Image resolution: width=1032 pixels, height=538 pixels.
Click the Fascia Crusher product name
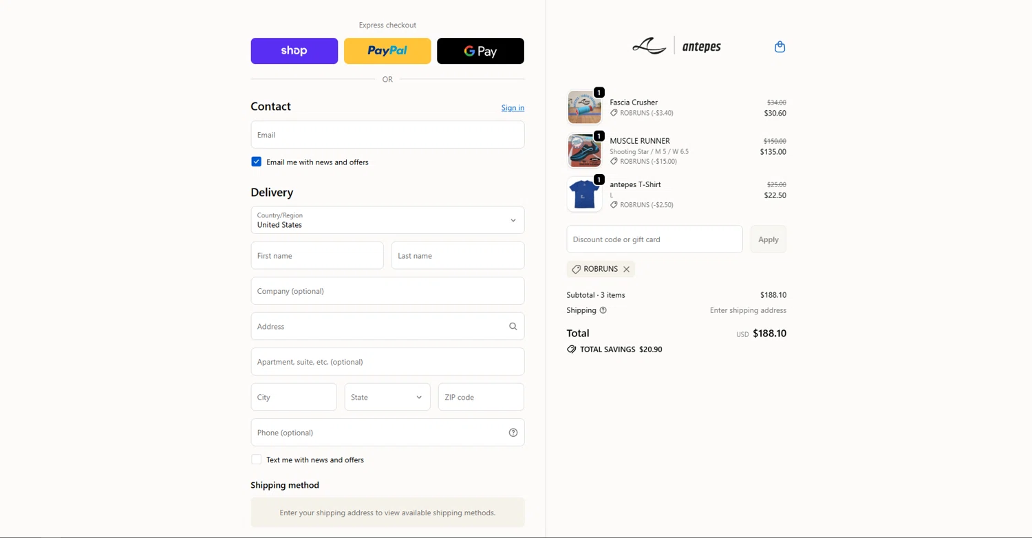pos(634,102)
